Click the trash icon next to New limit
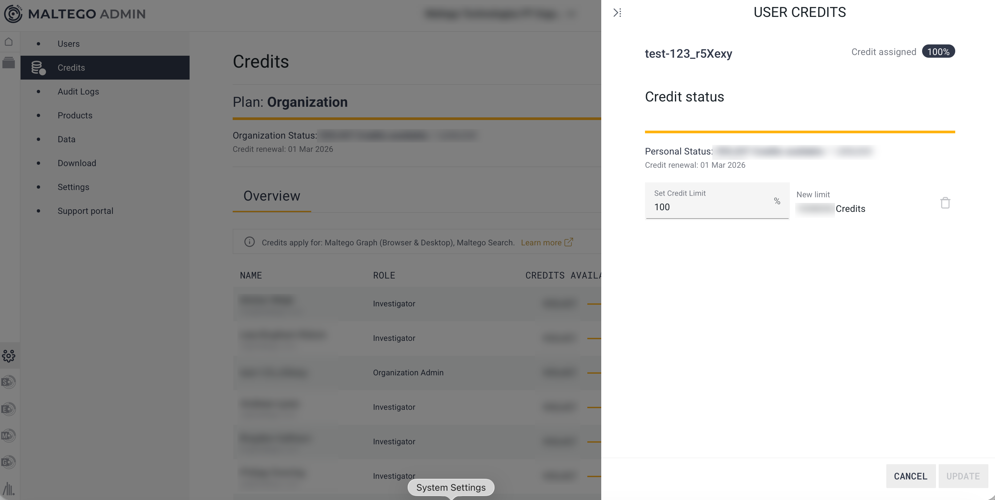The image size is (995, 500). coord(945,203)
